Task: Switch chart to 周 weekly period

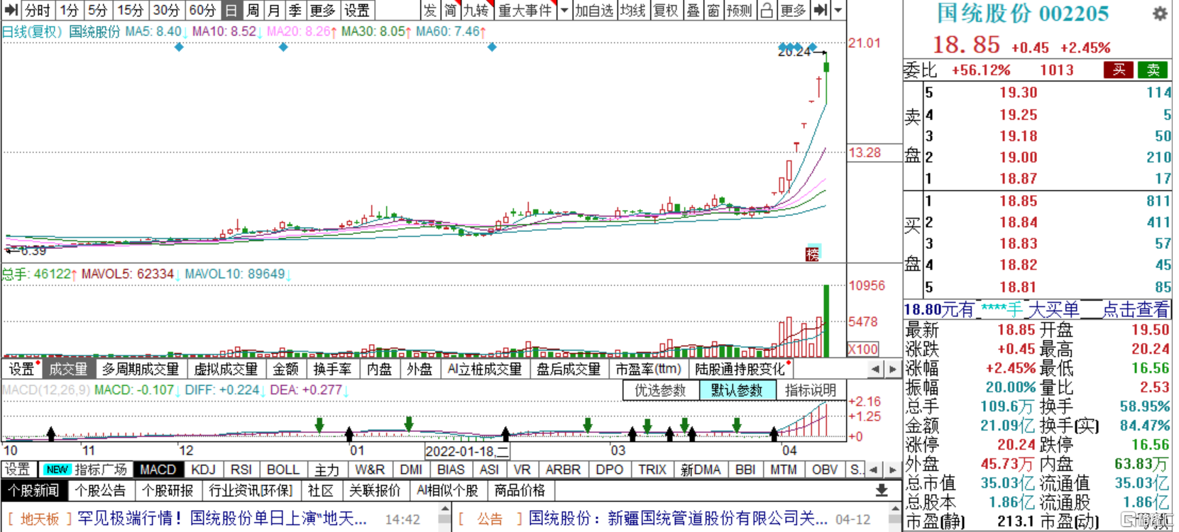Action: (253, 11)
